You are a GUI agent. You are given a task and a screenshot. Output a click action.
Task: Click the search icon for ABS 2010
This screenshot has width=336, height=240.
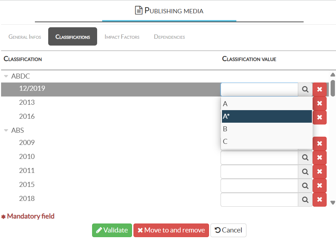[305, 157]
